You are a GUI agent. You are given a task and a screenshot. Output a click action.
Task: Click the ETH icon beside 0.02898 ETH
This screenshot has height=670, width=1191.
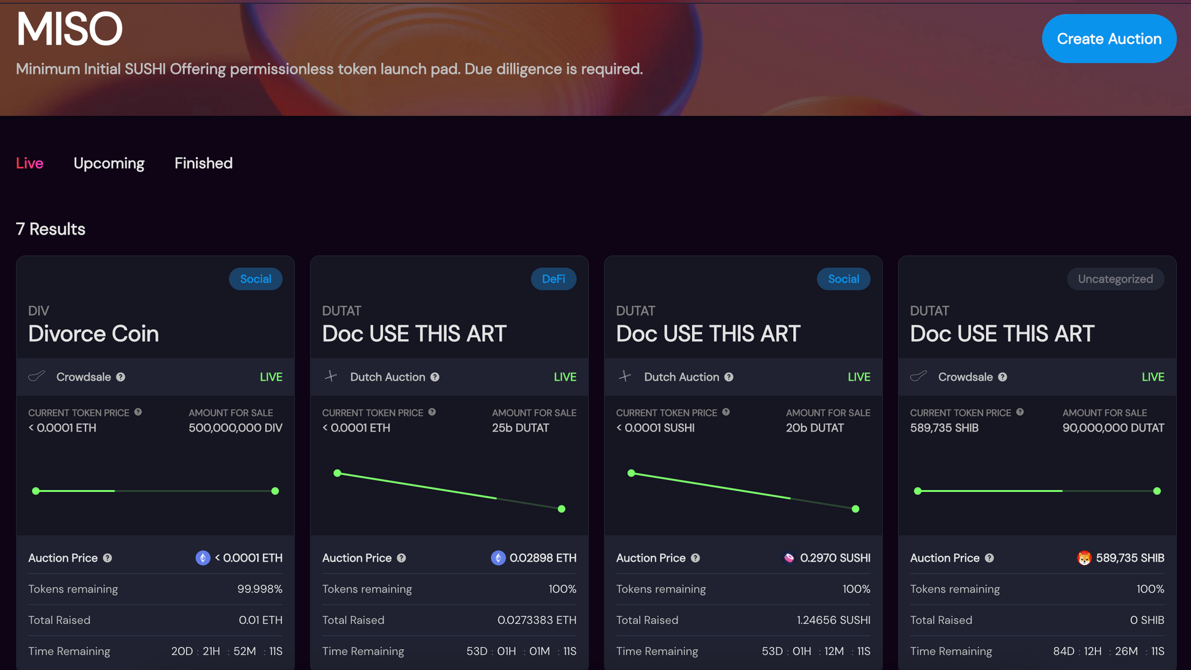tap(498, 558)
